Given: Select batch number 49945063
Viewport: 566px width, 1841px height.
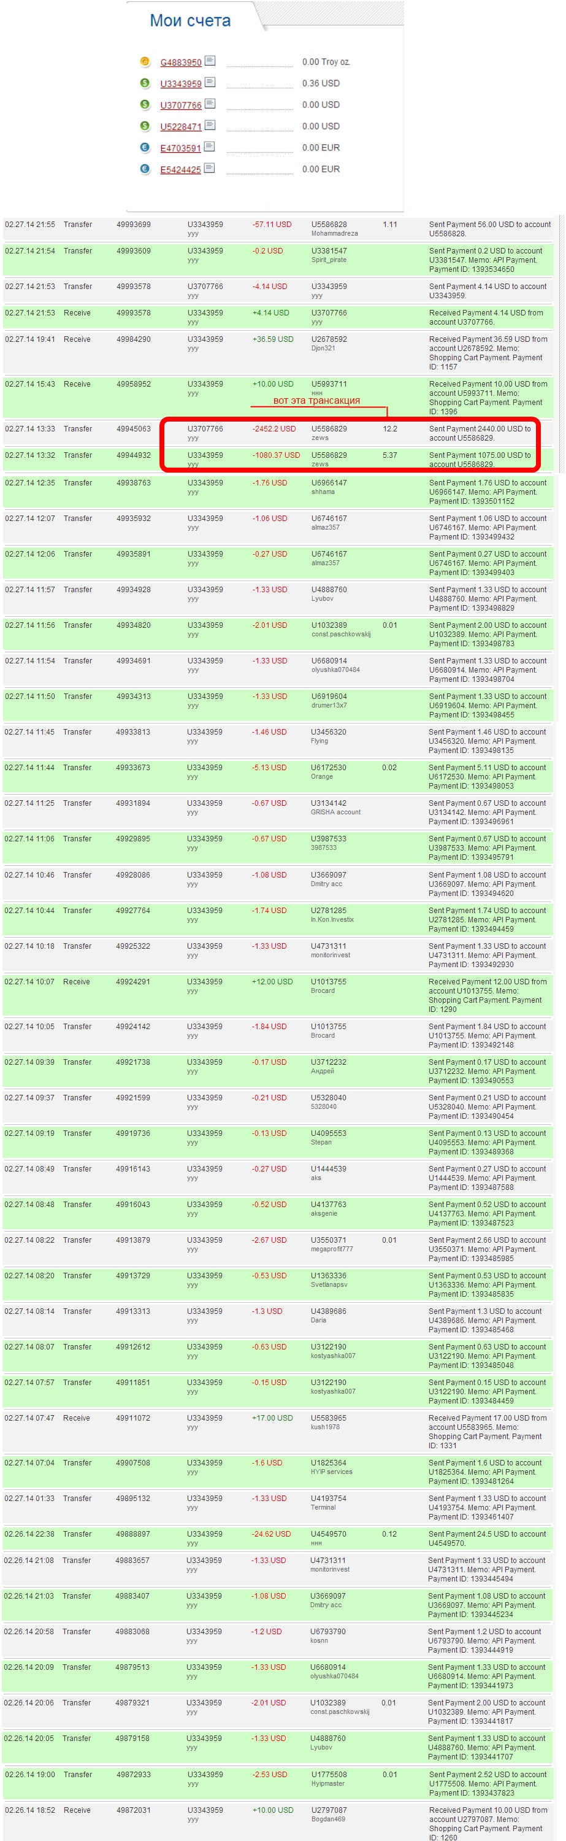Looking at the screenshot, I should pos(134,430).
